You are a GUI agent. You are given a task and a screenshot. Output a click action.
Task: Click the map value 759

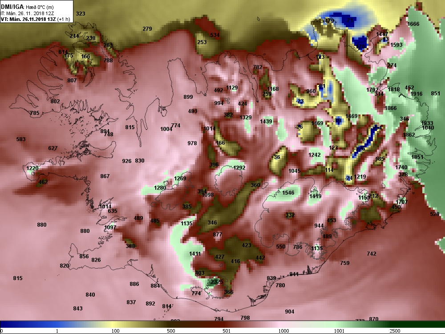345,263
